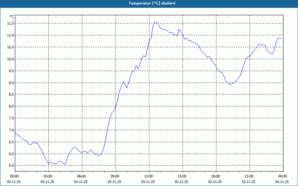
Task: Click the curve's small peak near 14:40
Action: point(179,29)
